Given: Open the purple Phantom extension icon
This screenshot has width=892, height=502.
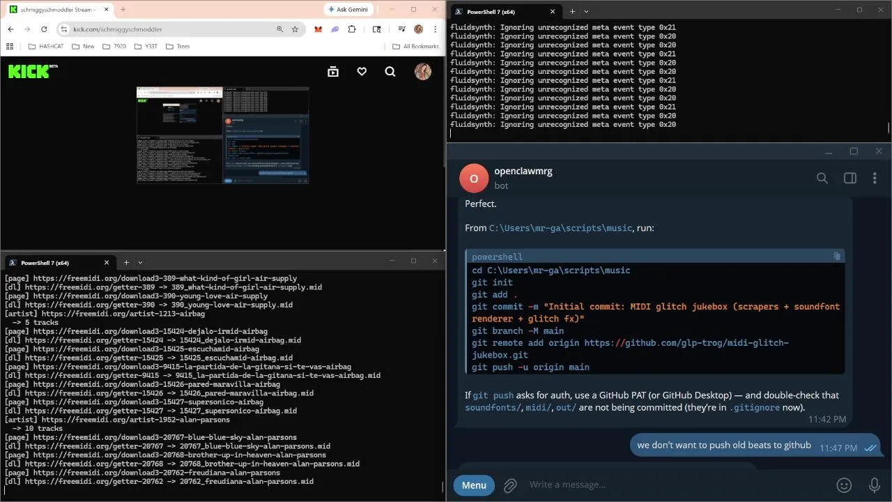Looking at the screenshot, I should pyautogui.click(x=334, y=29).
